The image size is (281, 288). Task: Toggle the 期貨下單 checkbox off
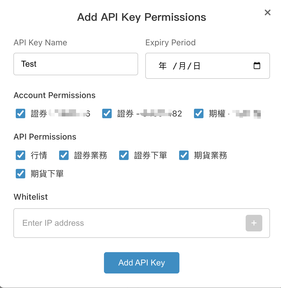(x=20, y=173)
